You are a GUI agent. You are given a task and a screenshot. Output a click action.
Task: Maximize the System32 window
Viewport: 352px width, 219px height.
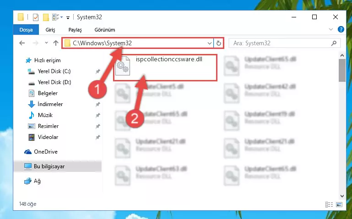tap(314, 17)
